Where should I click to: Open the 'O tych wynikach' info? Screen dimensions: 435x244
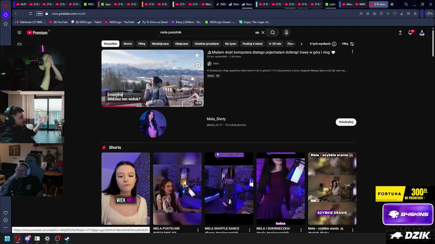click(323, 44)
